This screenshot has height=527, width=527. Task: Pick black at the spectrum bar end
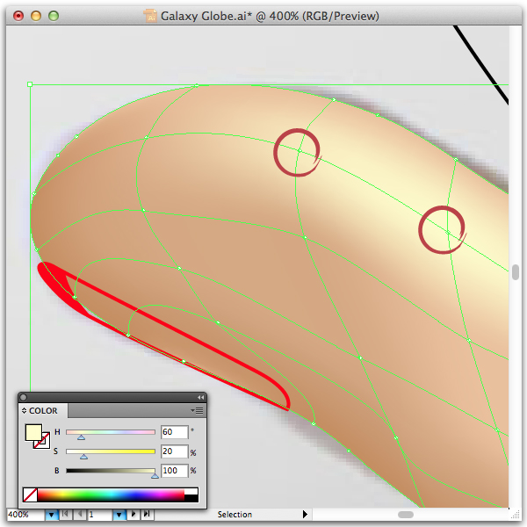pyautogui.click(x=191, y=498)
